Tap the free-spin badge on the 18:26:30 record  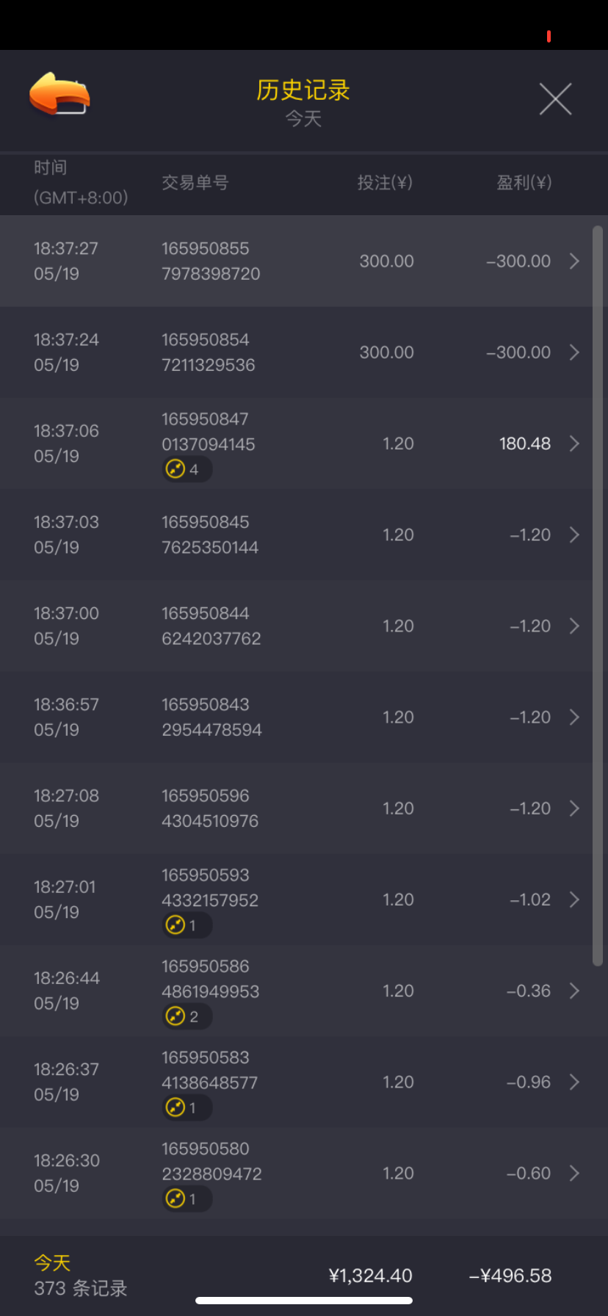click(x=187, y=1198)
